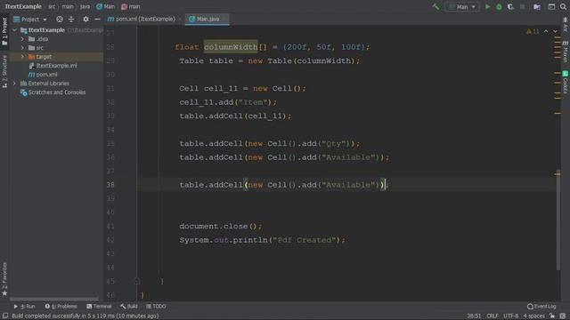Click Project panel horizontal scrollbar
The width and height of the screenshot is (570, 320).
click(x=54, y=300)
